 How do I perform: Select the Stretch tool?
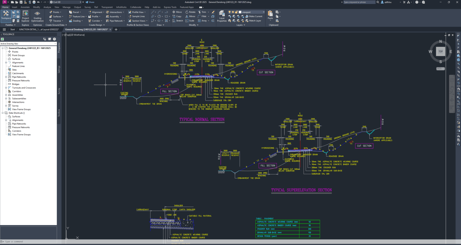[x=178, y=21]
